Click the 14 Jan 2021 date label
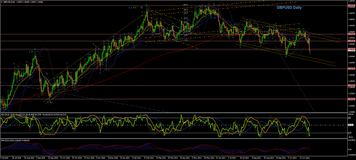356x160 pixels. [x=124, y=158]
